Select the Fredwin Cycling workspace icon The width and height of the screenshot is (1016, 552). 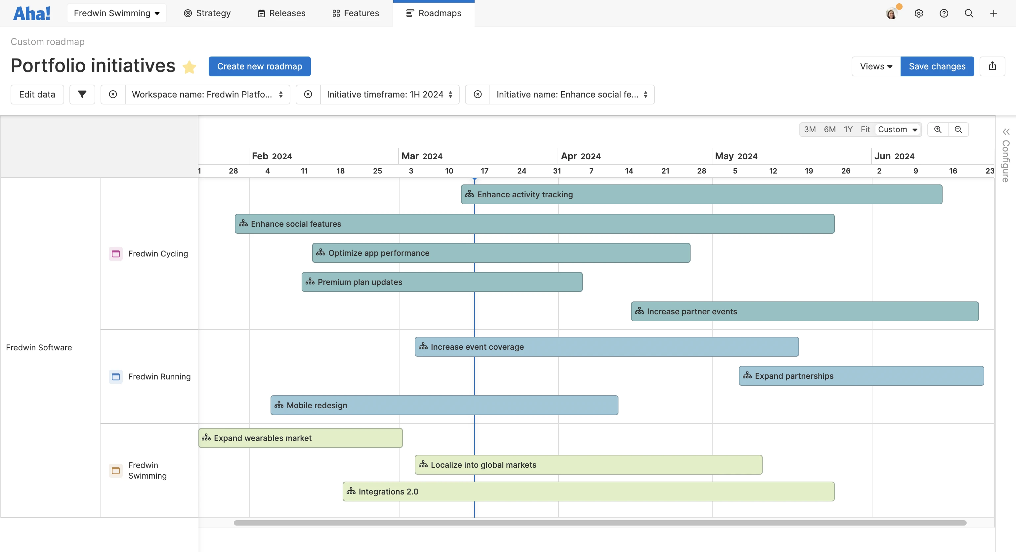tap(115, 254)
